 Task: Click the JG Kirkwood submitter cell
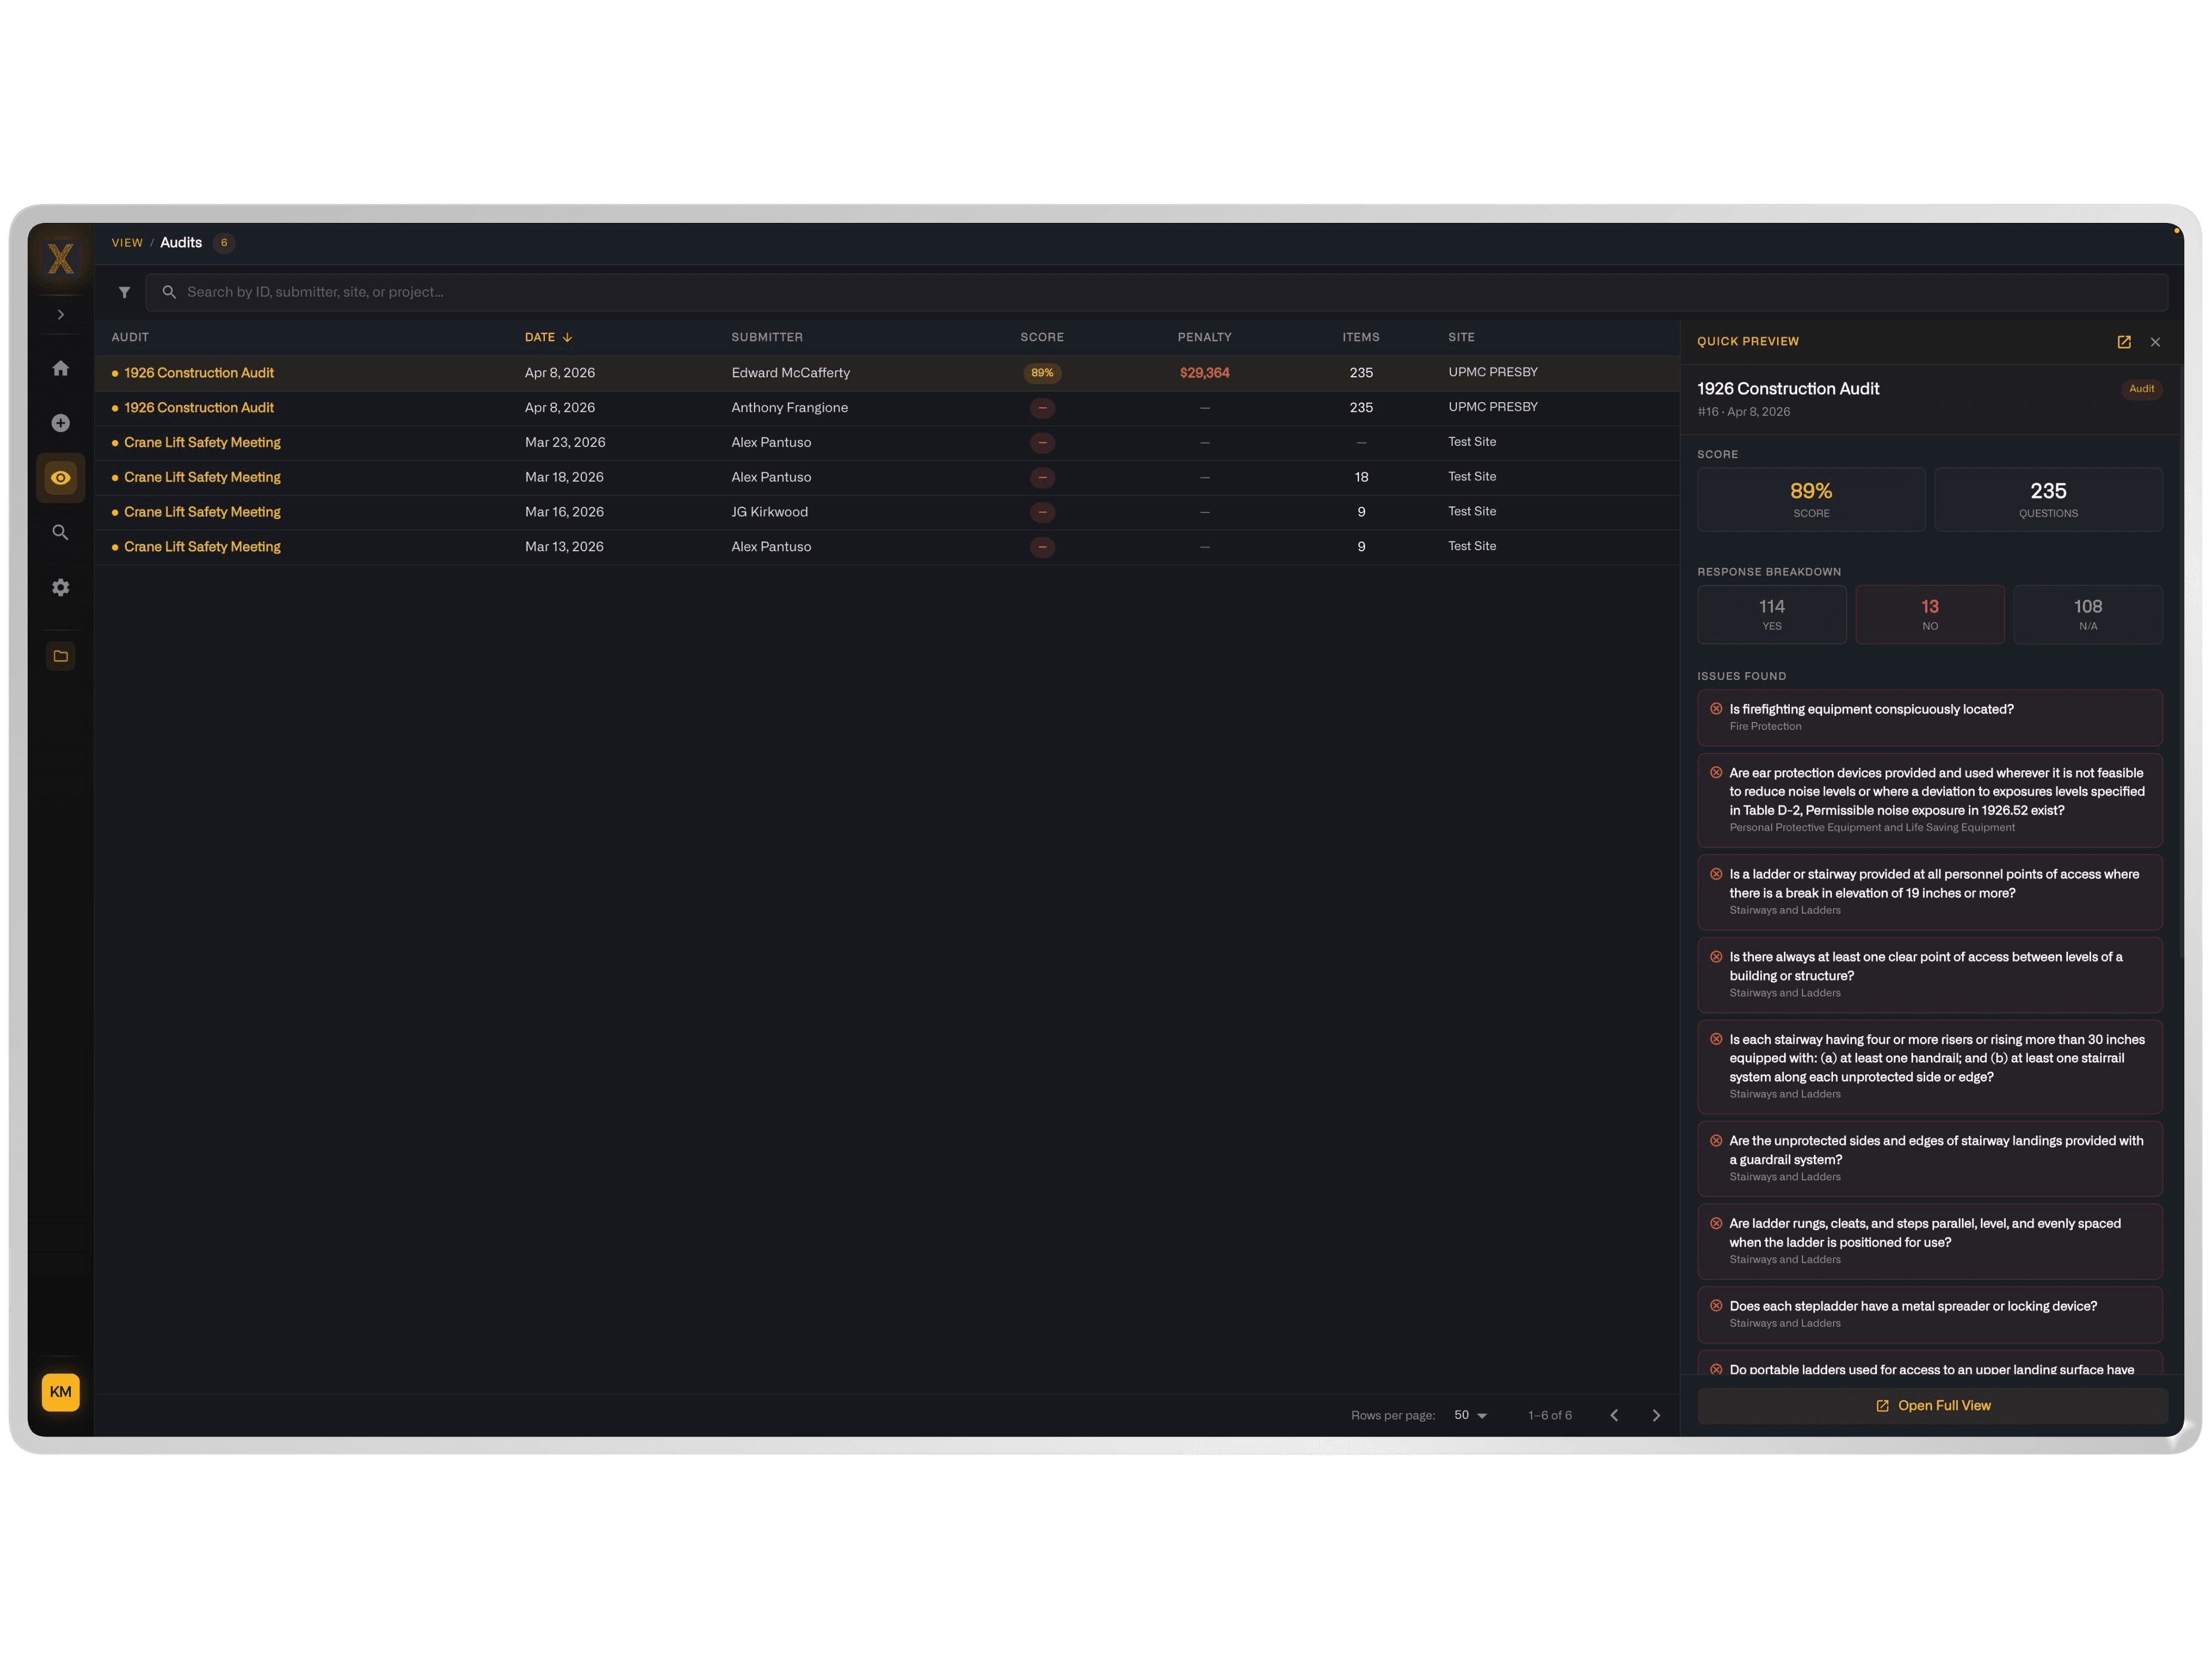click(769, 512)
